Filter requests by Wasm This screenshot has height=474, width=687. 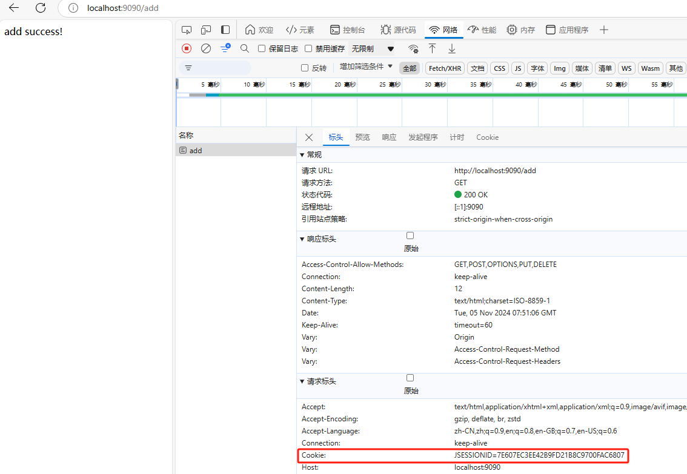click(650, 68)
